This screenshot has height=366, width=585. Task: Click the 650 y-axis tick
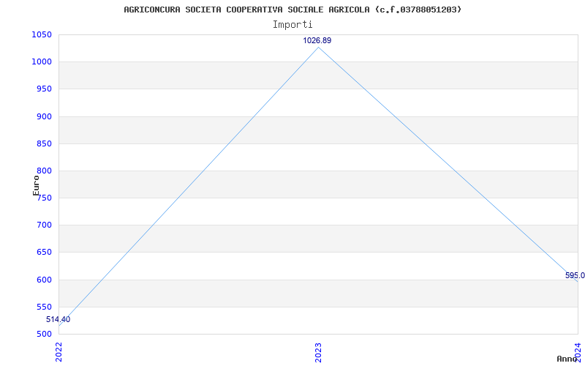[x=44, y=253]
